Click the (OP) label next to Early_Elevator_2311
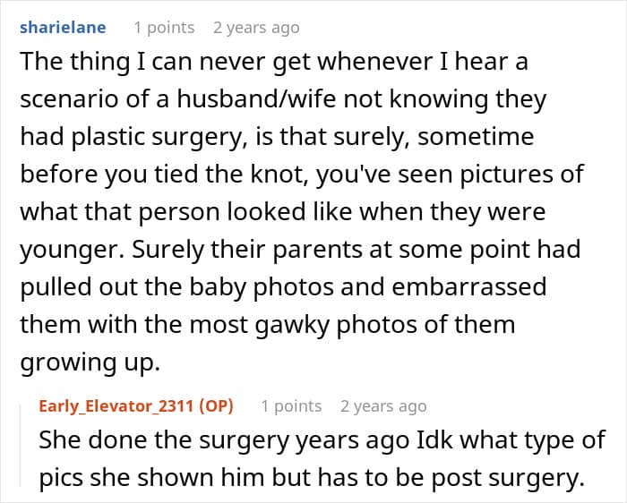The width and height of the screenshot is (627, 503). point(217,406)
